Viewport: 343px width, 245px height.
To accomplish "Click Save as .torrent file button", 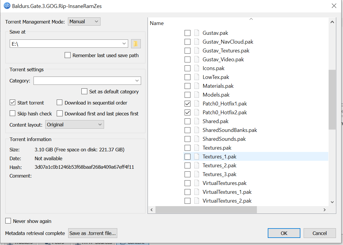I will click(x=93, y=233).
